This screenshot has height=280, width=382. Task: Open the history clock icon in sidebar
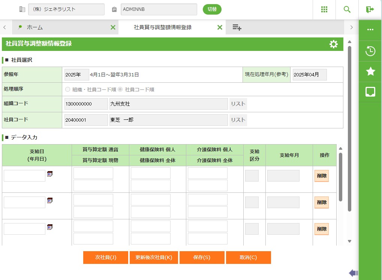pos(370,51)
